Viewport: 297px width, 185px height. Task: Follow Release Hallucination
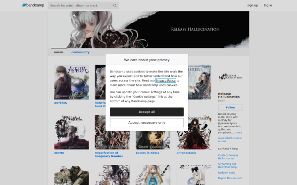coord(230,108)
